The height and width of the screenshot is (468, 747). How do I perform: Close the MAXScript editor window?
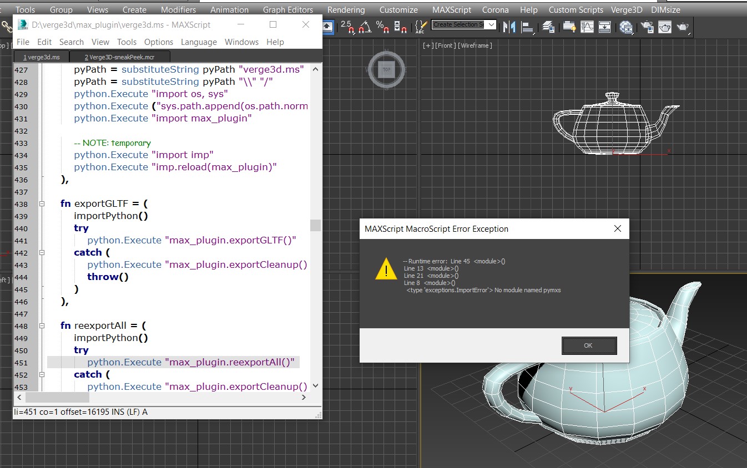(x=306, y=24)
